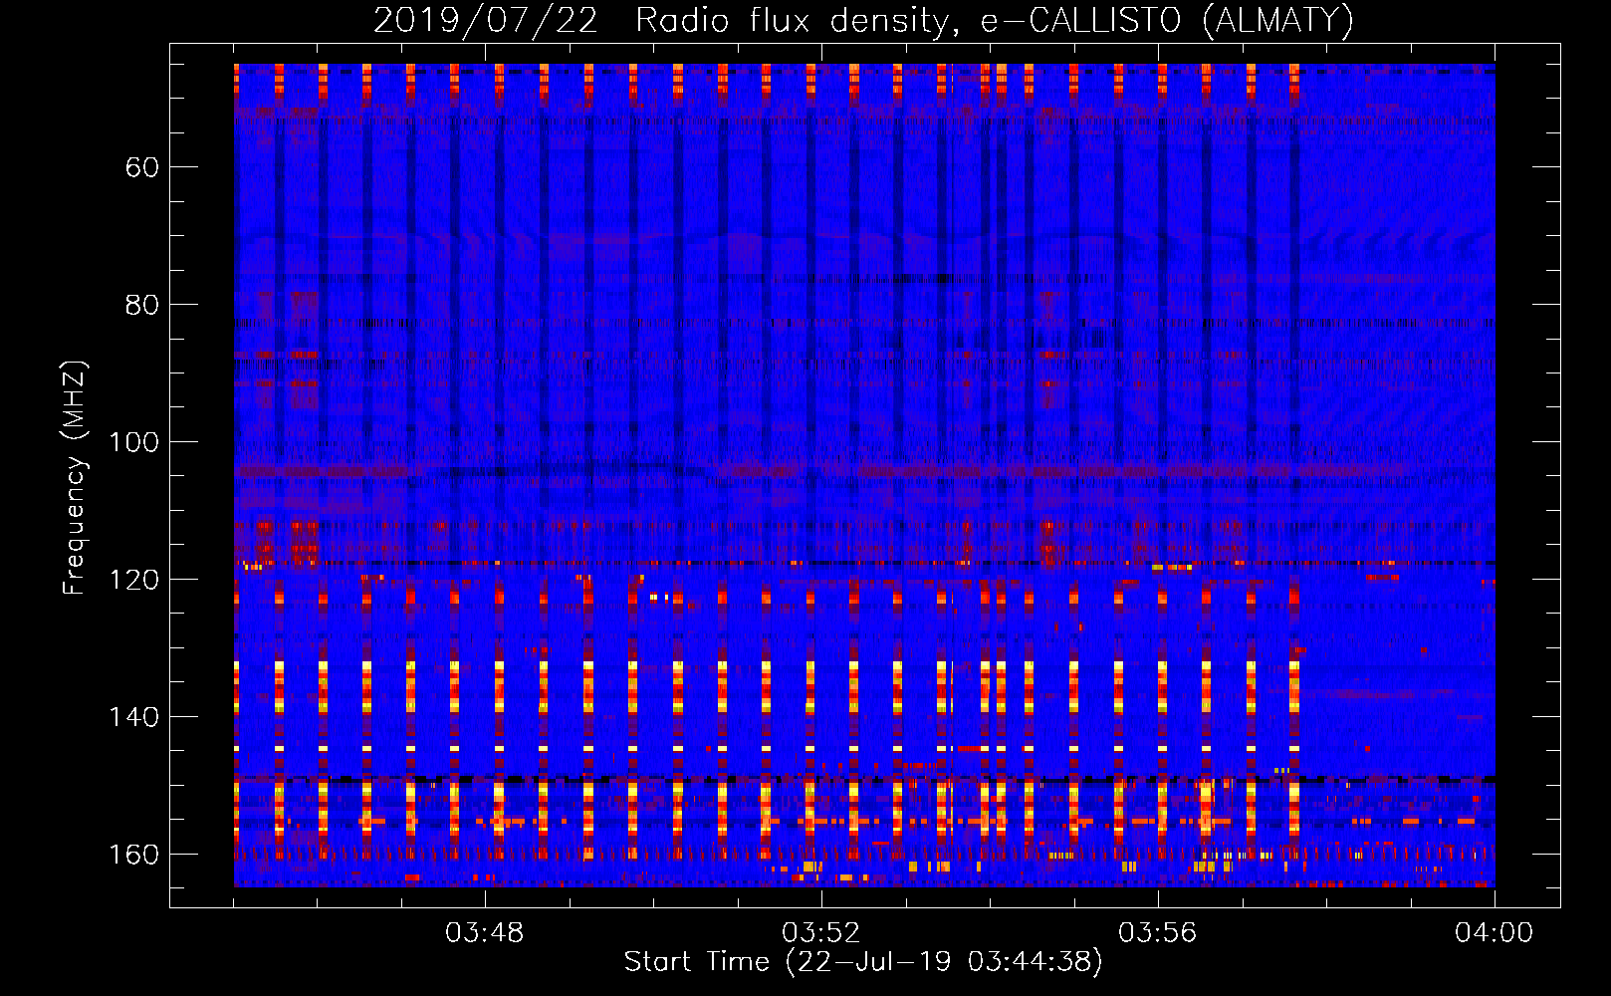
Task: Select the 140 frequency tick label
Action: (133, 716)
